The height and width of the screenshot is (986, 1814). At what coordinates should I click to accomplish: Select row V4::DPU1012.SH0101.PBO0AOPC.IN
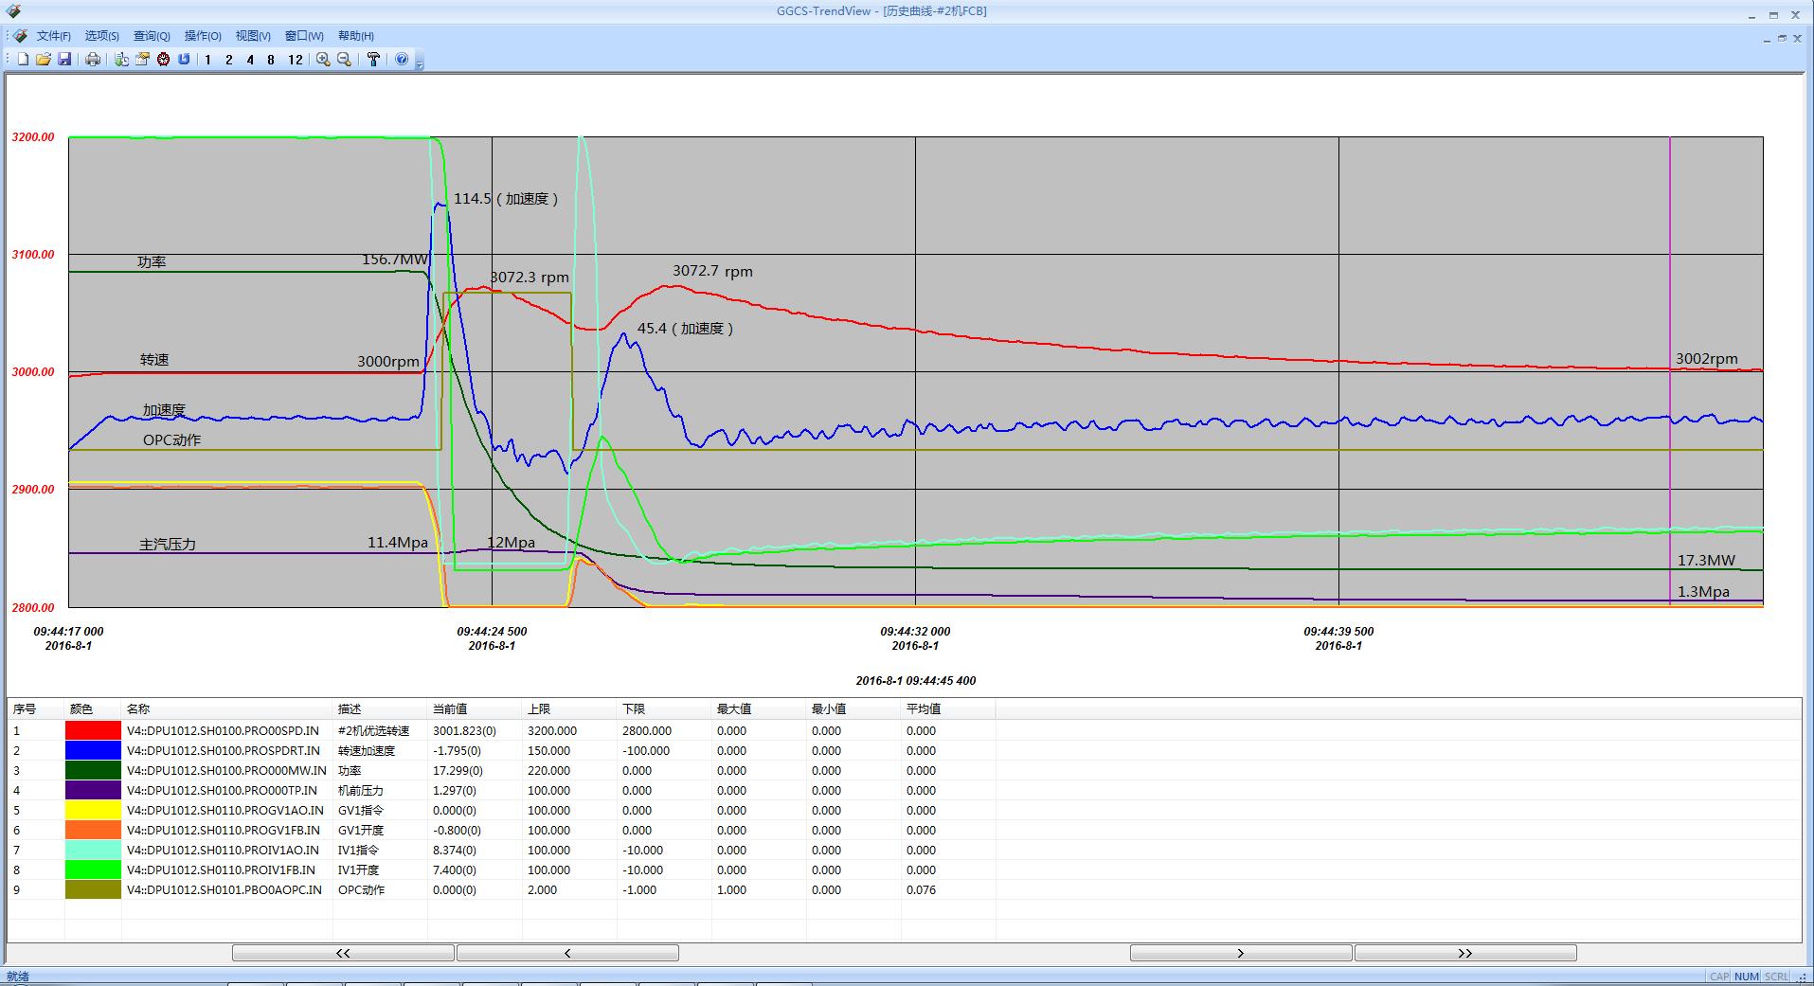pos(501,889)
